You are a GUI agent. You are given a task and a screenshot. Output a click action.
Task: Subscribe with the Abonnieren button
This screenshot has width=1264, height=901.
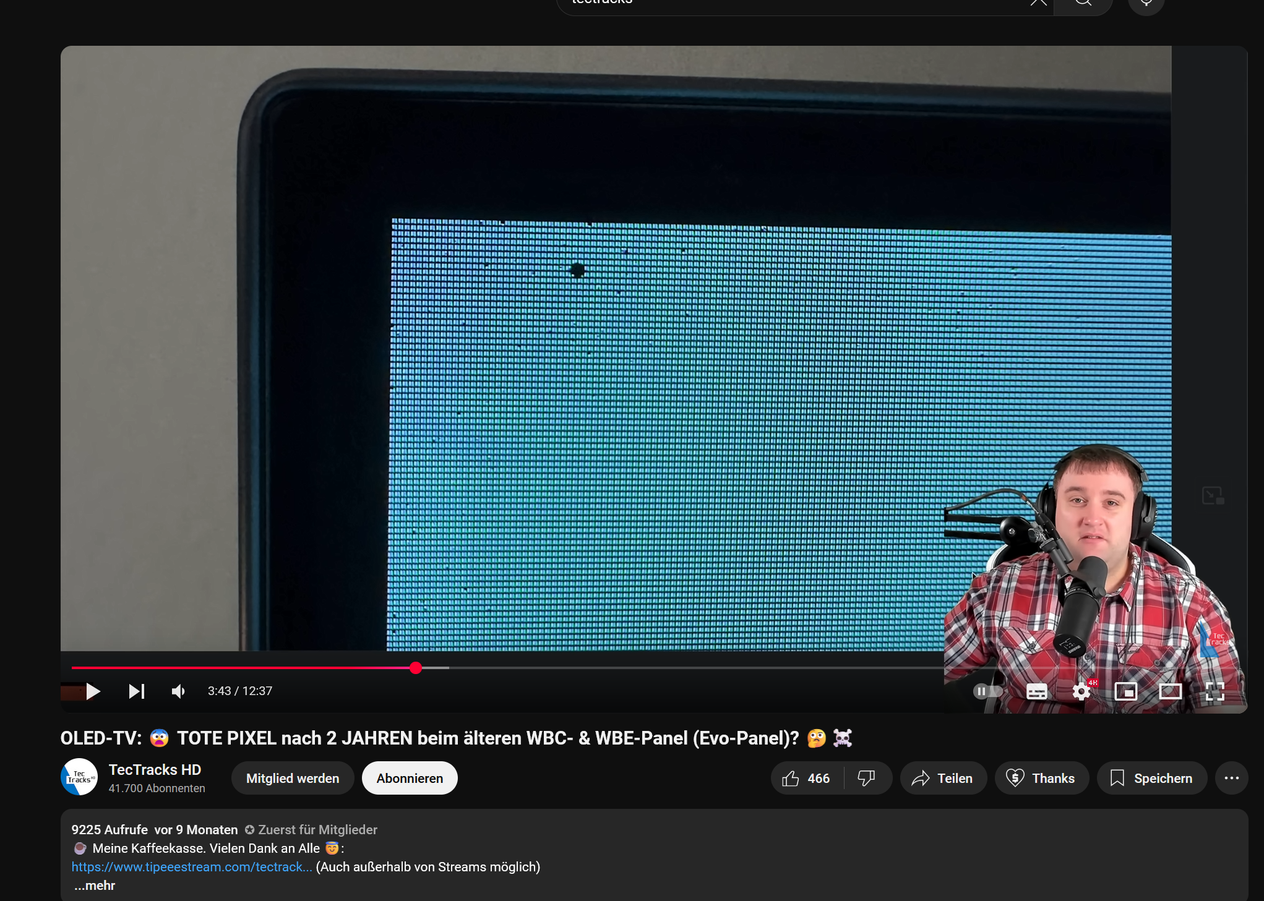[x=409, y=778]
